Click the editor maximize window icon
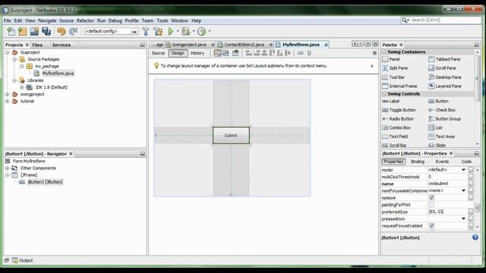Screen dimensions: 486x273 click(375, 44)
